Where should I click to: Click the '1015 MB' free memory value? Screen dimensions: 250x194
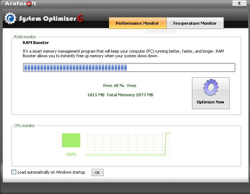tap(96, 95)
